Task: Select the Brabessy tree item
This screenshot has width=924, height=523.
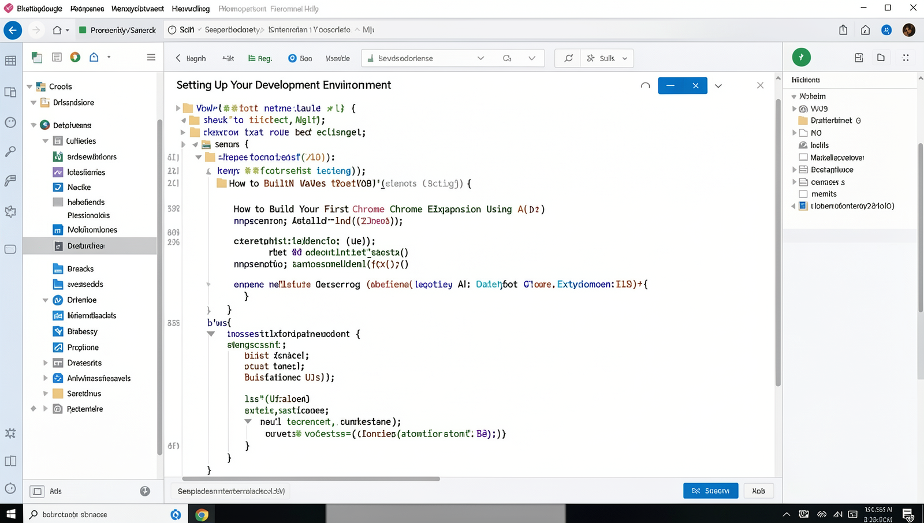Action: pyautogui.click(x=82, y=331)
